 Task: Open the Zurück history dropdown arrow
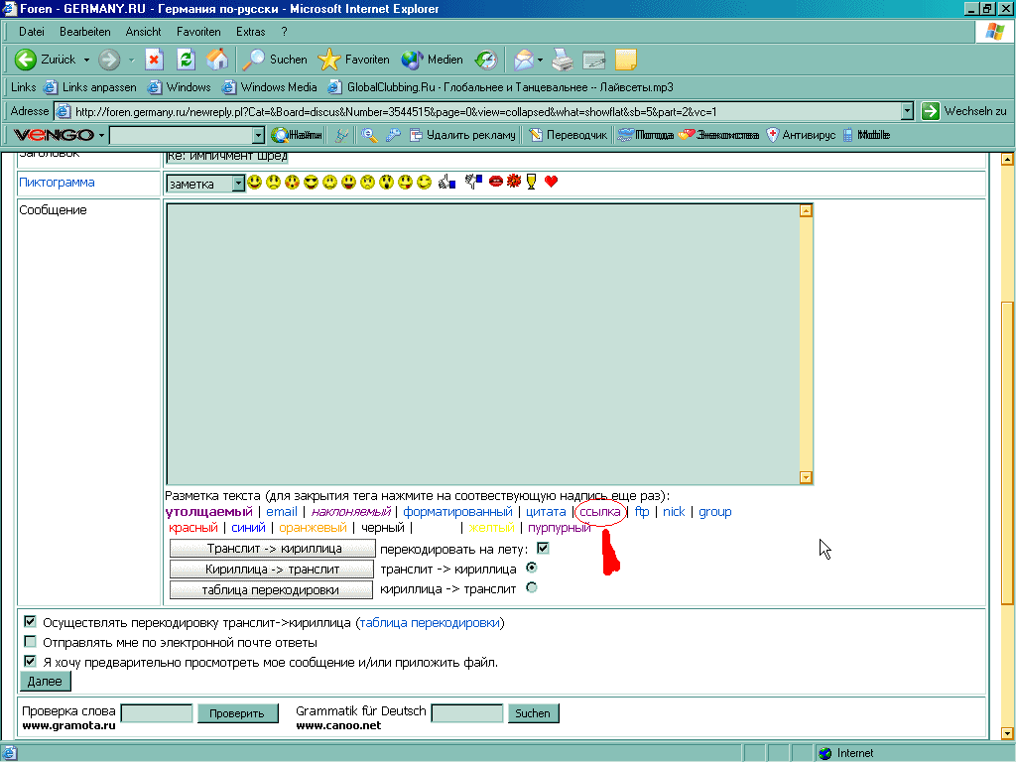87,60
